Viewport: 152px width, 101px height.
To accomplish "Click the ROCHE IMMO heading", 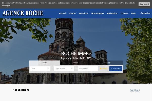I will [x=76, y=53].
